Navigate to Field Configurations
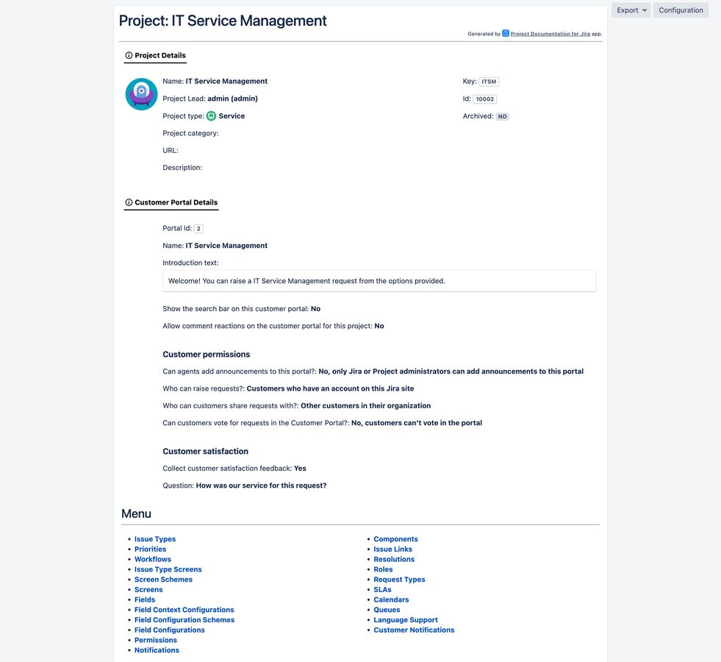 (x=170, y=630)
